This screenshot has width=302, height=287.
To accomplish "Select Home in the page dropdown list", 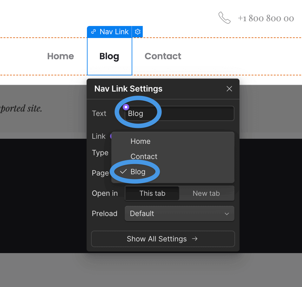I will pos(173,141).
